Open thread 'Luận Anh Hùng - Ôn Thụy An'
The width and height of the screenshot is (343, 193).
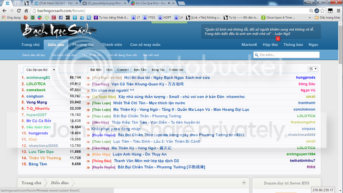coord(139,154)
